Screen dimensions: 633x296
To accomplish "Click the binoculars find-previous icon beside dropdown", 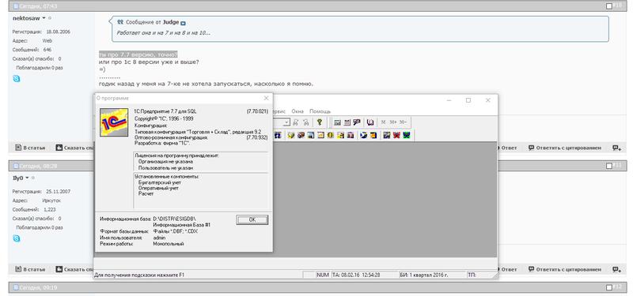I will [295, 122].
